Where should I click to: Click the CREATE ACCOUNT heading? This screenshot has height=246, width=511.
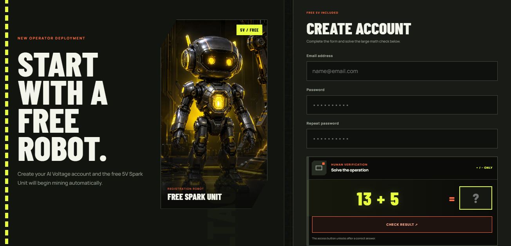(359, 29)
